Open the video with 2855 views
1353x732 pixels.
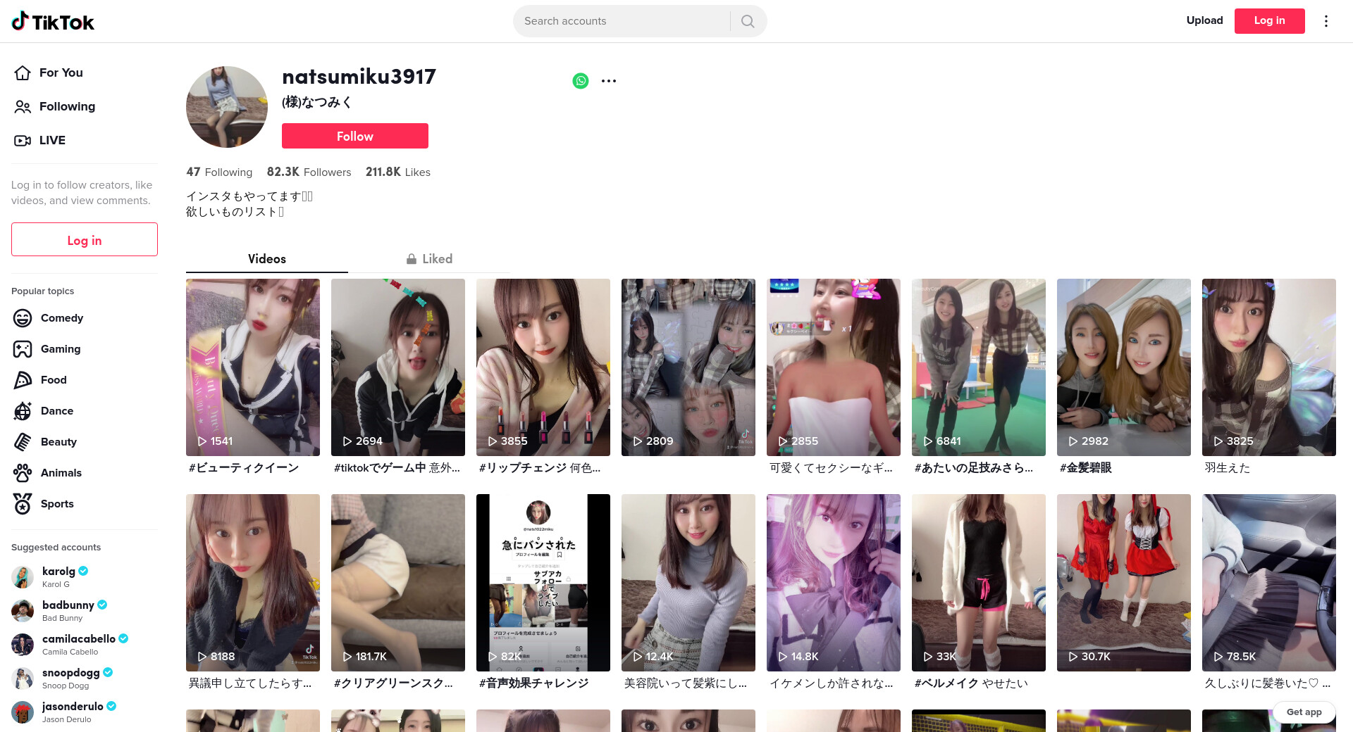coord(834,367)
